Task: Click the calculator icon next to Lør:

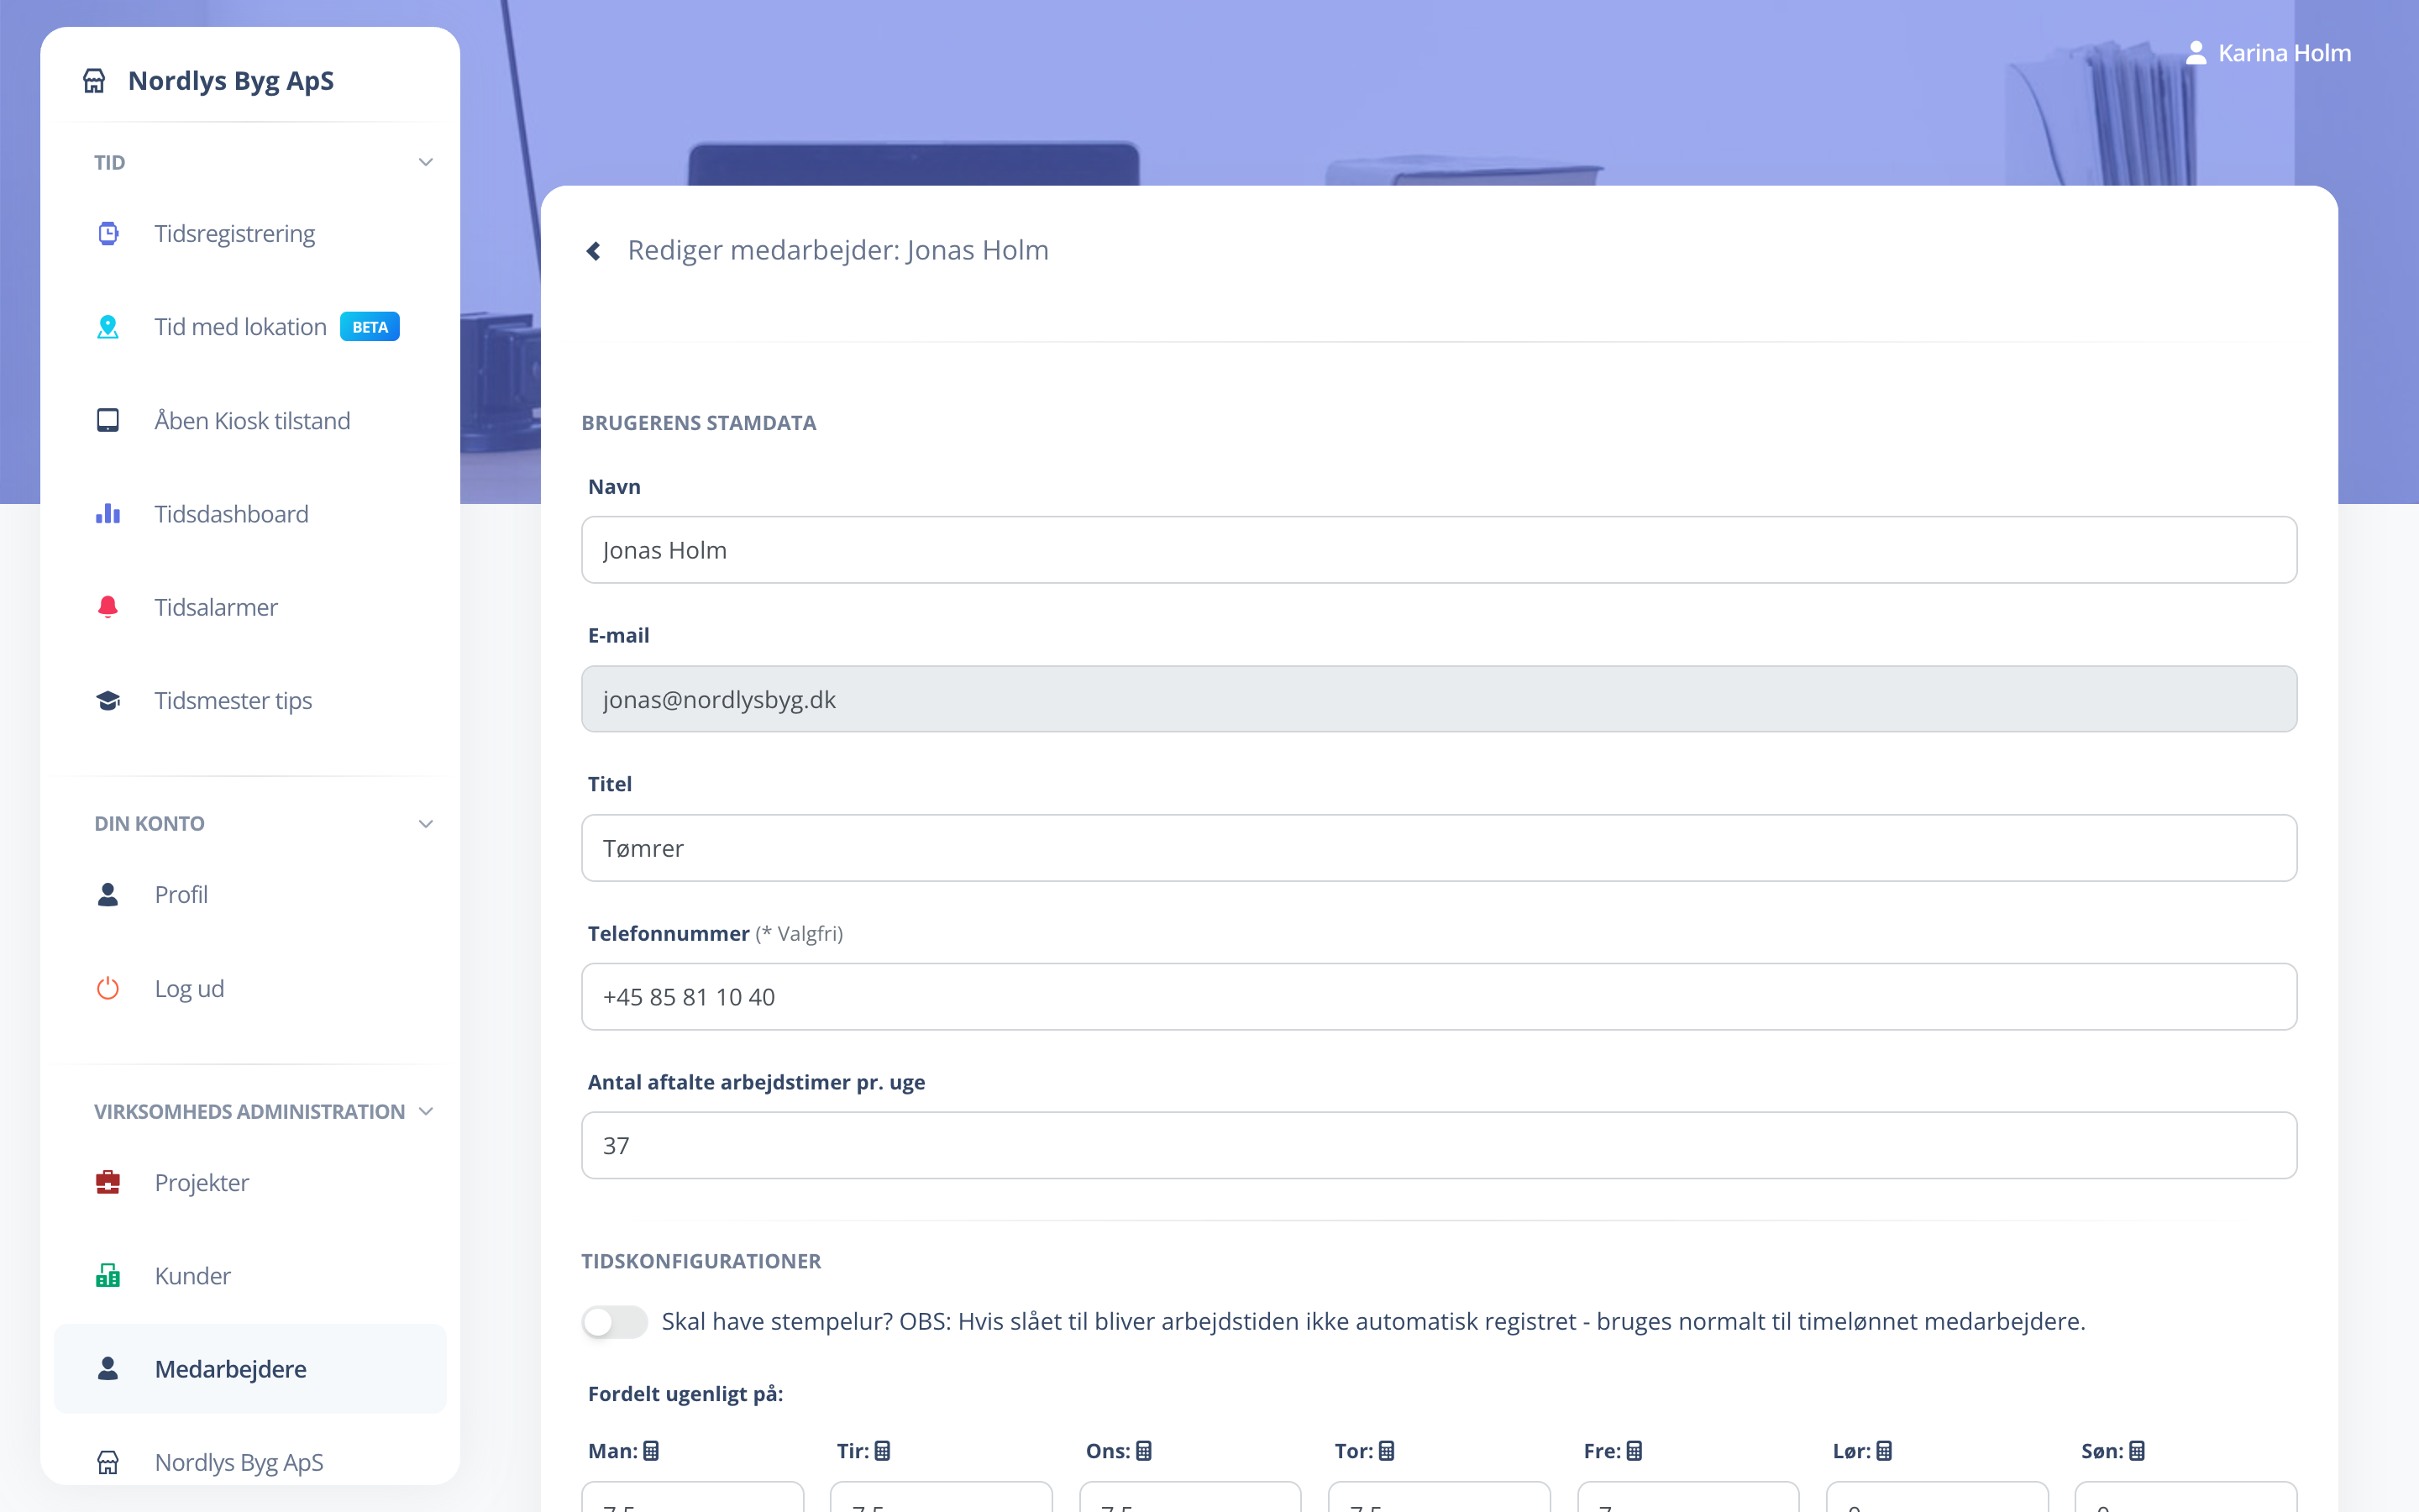Action: click(x=1883, y=1450)
